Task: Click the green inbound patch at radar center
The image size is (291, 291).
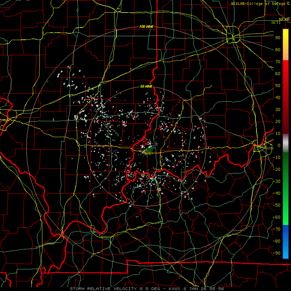Action: (149, 150)
